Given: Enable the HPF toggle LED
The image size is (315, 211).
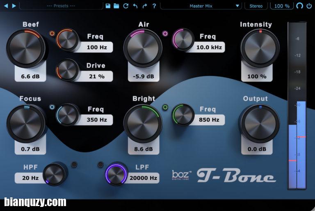Looking at the screenshot, I should click(x=74, y=165).
